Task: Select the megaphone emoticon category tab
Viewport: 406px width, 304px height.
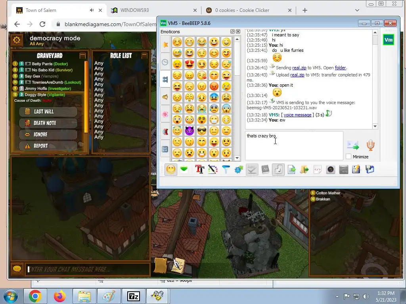Action: 165,97
